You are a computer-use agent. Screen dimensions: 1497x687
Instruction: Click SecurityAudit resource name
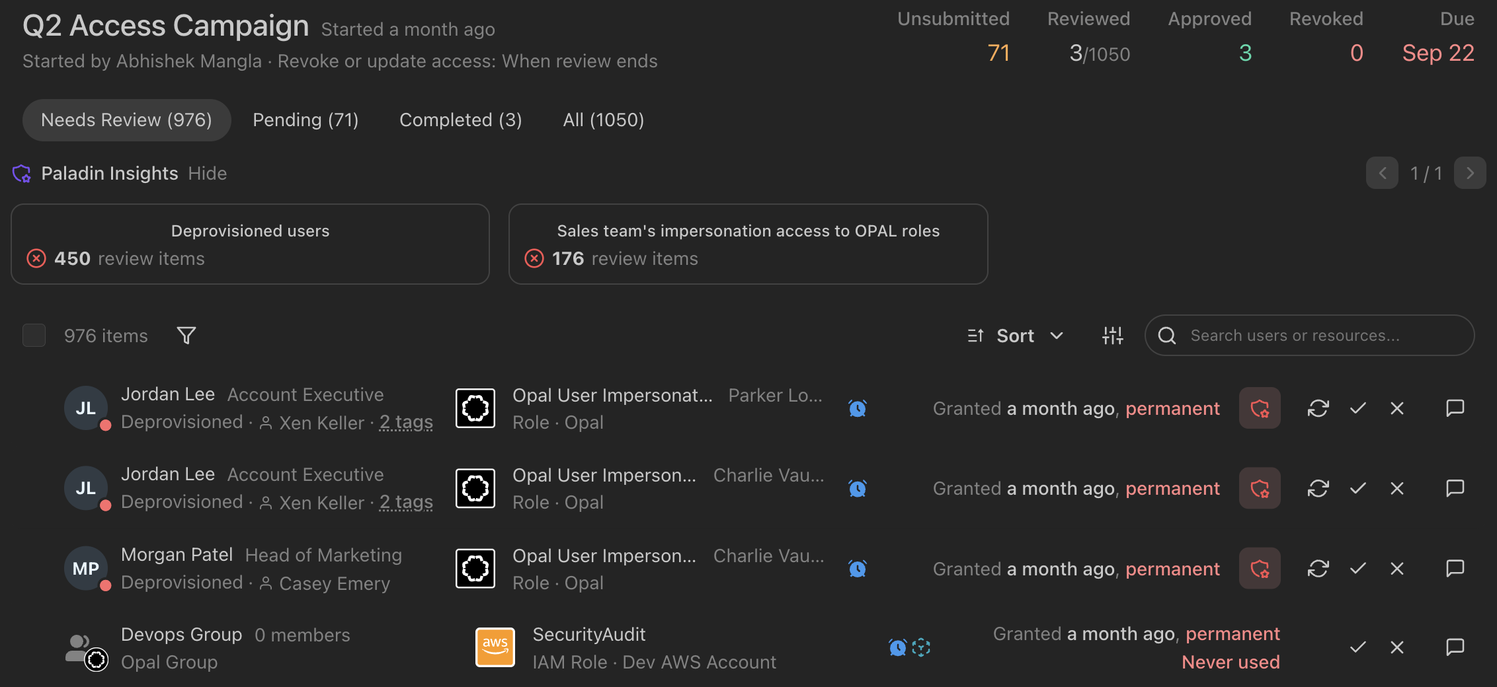coord(588,635)
